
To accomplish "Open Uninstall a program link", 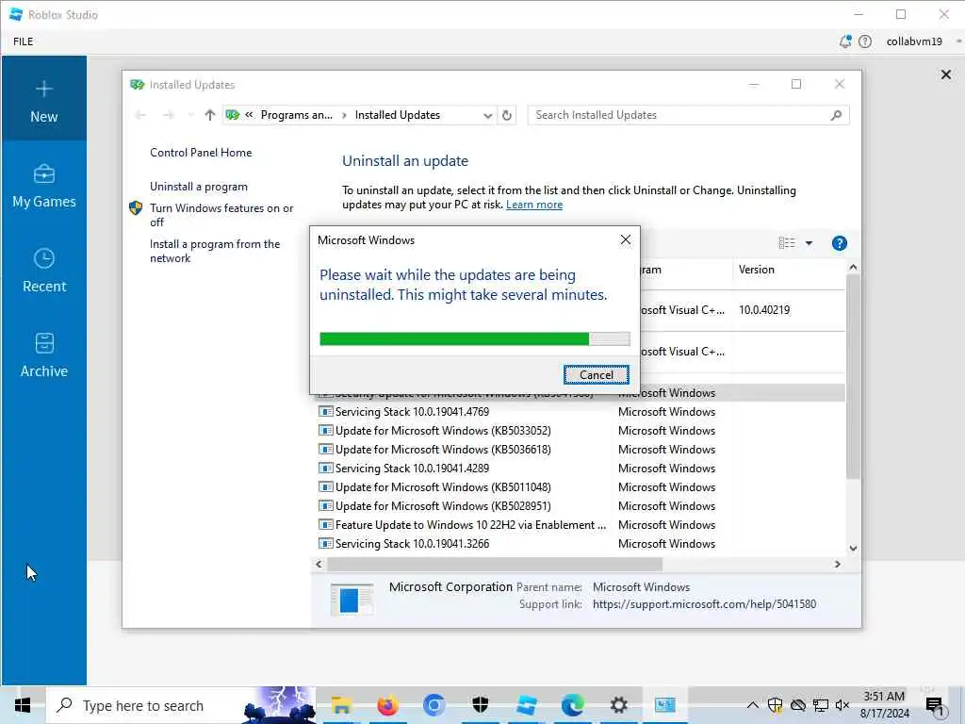I will click(x=198, y=187).
